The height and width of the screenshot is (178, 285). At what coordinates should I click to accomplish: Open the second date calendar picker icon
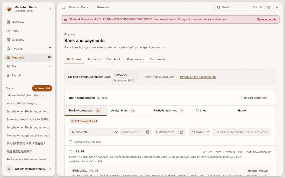click(182, 132)
